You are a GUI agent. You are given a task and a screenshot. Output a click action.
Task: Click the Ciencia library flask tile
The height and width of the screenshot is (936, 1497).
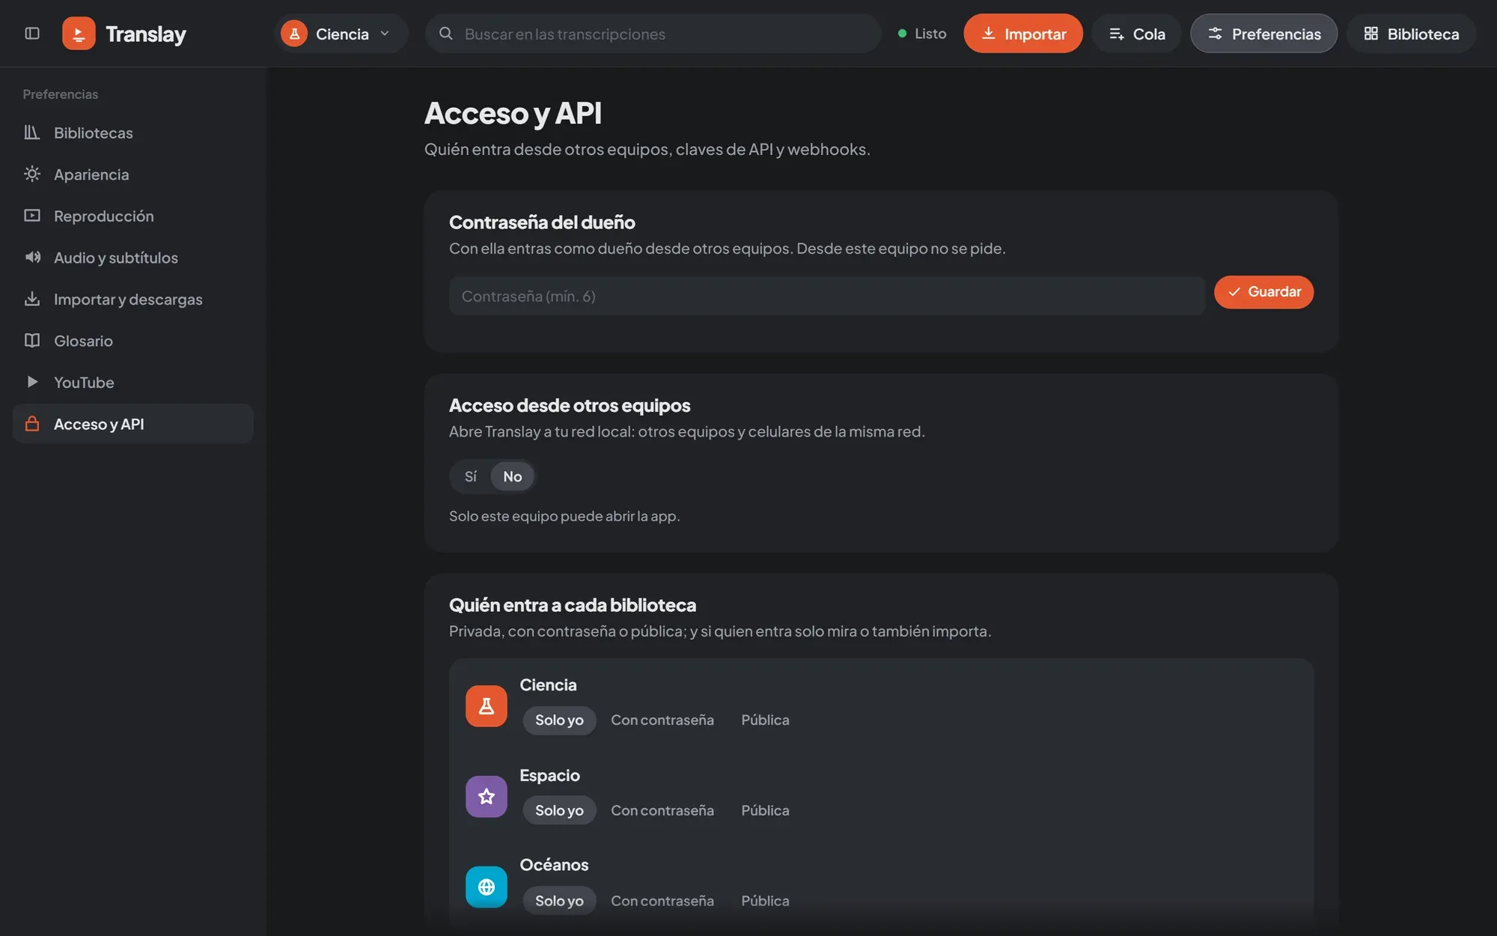tap(487, 705)
